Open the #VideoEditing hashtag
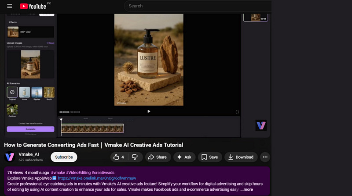 (x=78, y=173)
